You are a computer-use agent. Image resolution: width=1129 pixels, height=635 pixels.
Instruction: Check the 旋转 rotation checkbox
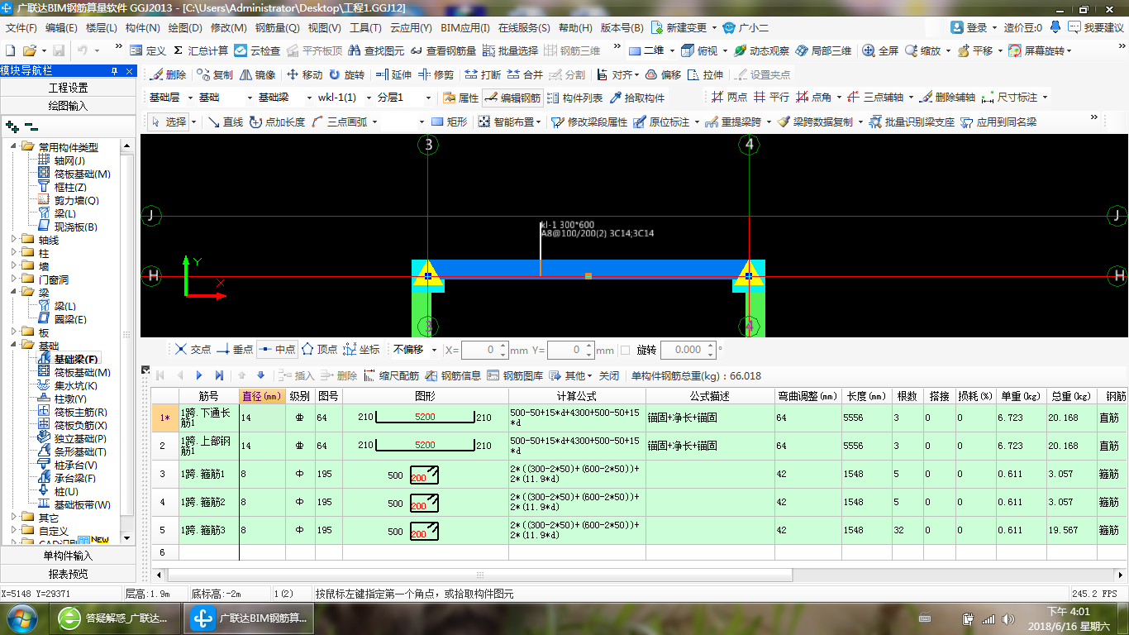coord(625,350)
